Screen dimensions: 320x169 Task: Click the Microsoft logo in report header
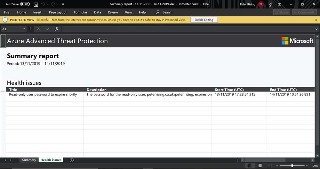[297, 41]
